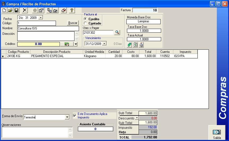Click the magnifier icon next to Ctas x Pagar
Viewport: 229px width, 141px height.
(117, 32)
